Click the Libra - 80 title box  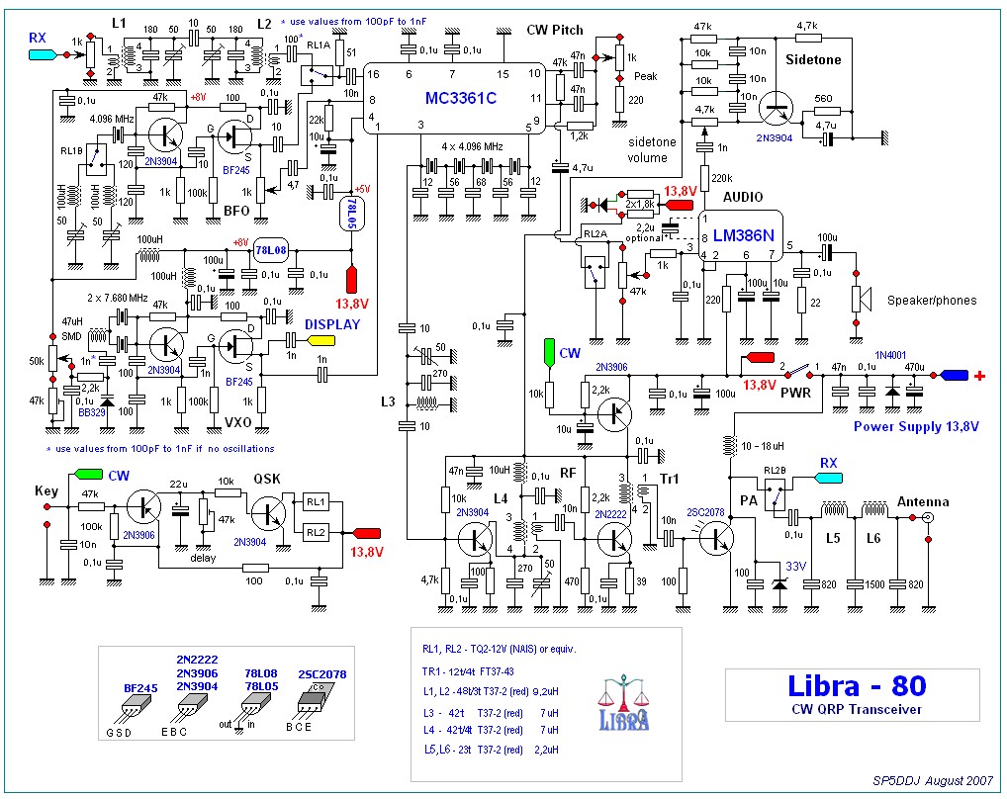[x=853, y=695]
